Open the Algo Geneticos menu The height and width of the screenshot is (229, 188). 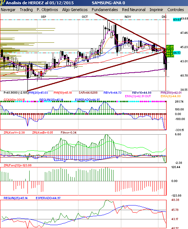tap(75, 10)
